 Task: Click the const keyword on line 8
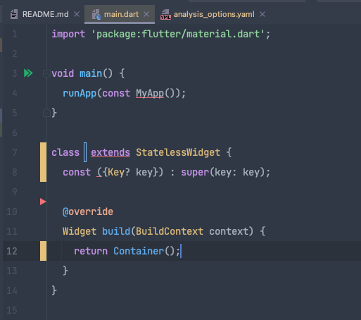click(x=77, y=172)
